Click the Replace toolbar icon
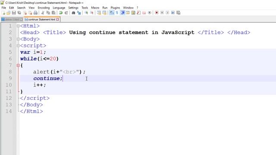The height and width of the screenshot is (155, 276). click(79, 13)
